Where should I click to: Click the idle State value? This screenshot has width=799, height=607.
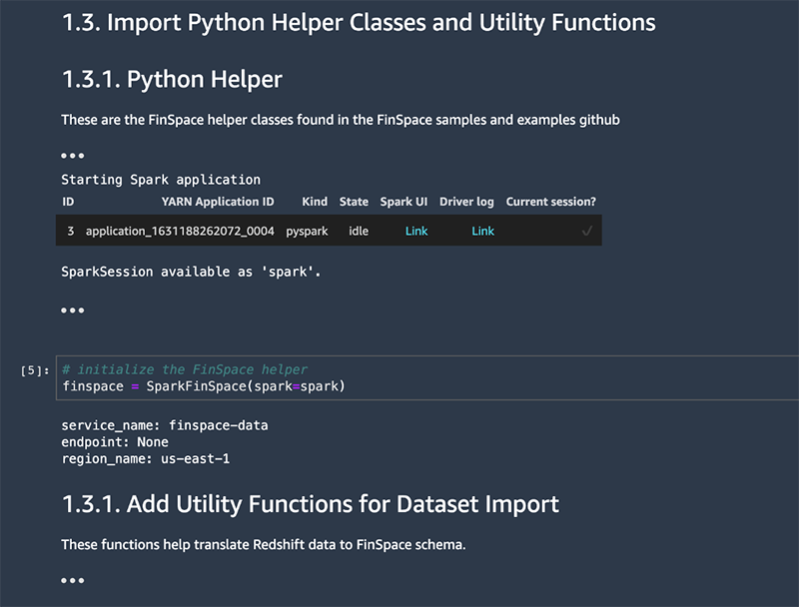click(x=359, y=231)
